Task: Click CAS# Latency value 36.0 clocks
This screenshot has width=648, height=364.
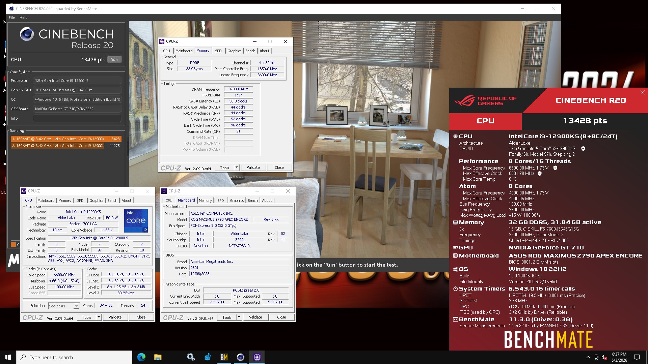Action: coord(238,101)
